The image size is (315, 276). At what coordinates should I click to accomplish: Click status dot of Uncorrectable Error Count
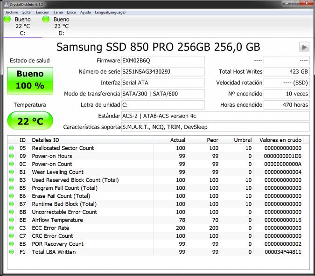(12, 212)
